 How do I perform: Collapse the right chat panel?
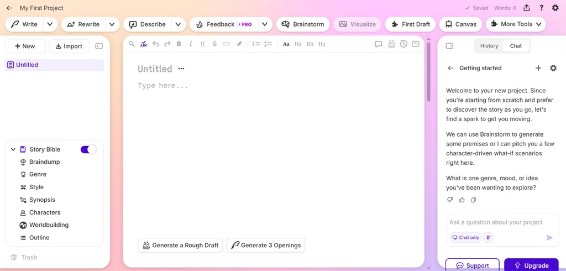pos(449,46)
